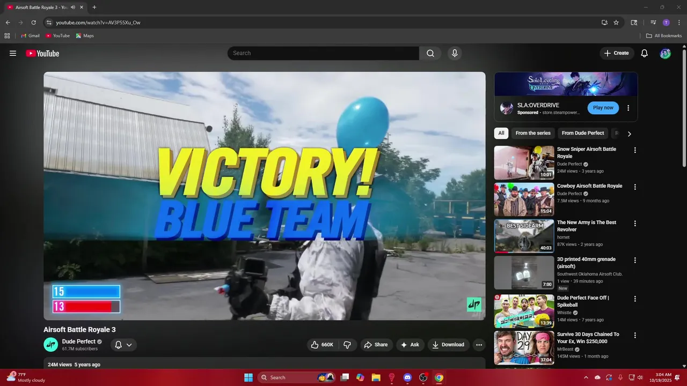Open the Gmail bookmark
Image resolution: width=687 pixels, height=386 pixels.
(30, 36)
